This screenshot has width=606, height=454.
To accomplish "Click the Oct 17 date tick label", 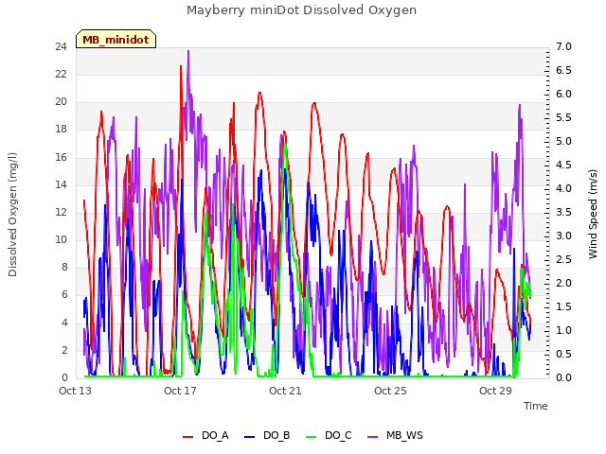I will coord(180,391).
